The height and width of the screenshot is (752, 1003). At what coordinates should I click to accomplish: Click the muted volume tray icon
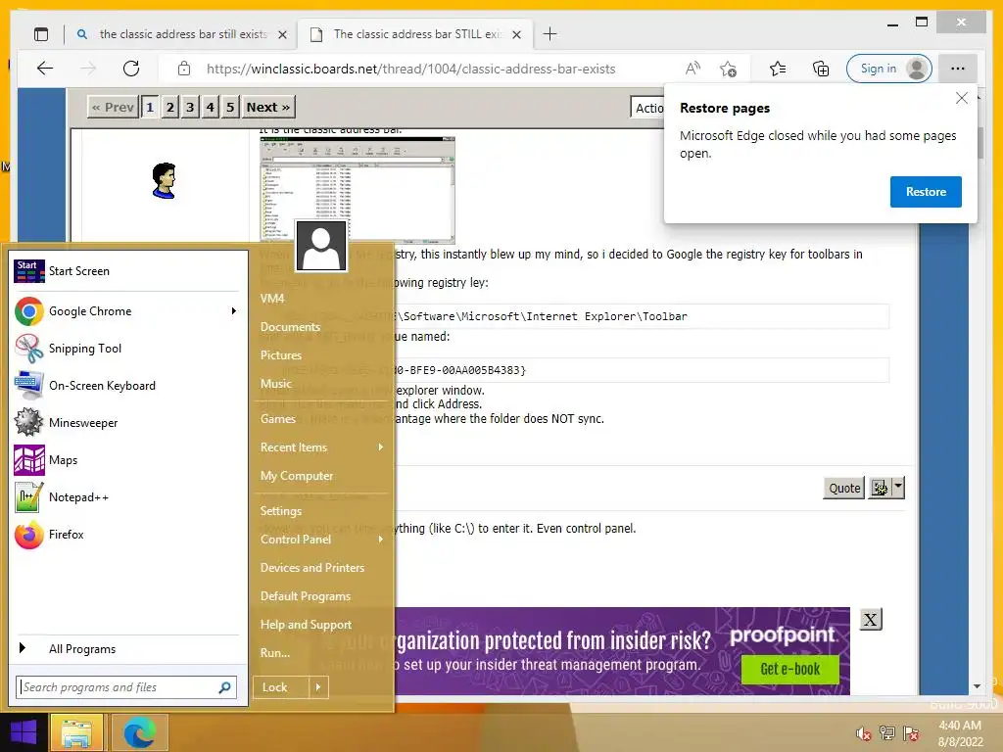tap(864, 733)
